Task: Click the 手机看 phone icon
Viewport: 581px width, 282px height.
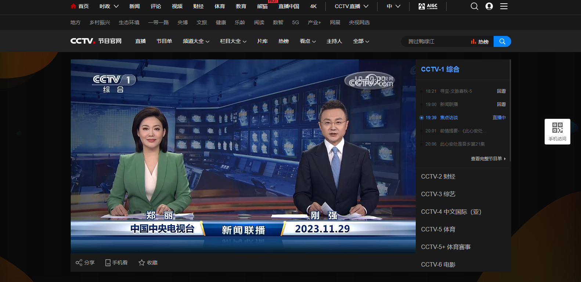Action: [108, 263]
